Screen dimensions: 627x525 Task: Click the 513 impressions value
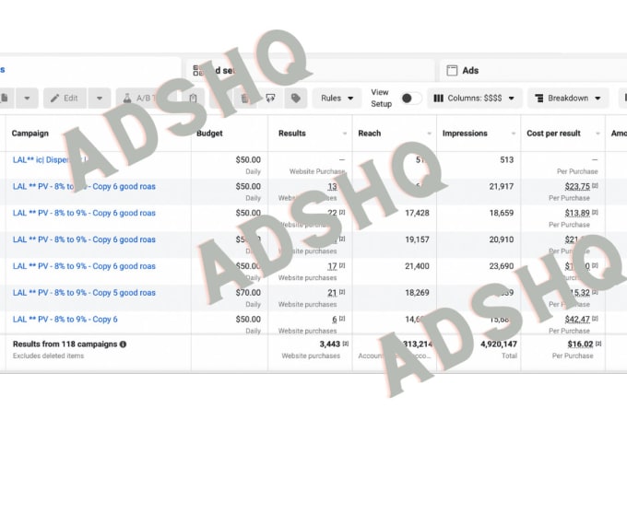point(506,160)
